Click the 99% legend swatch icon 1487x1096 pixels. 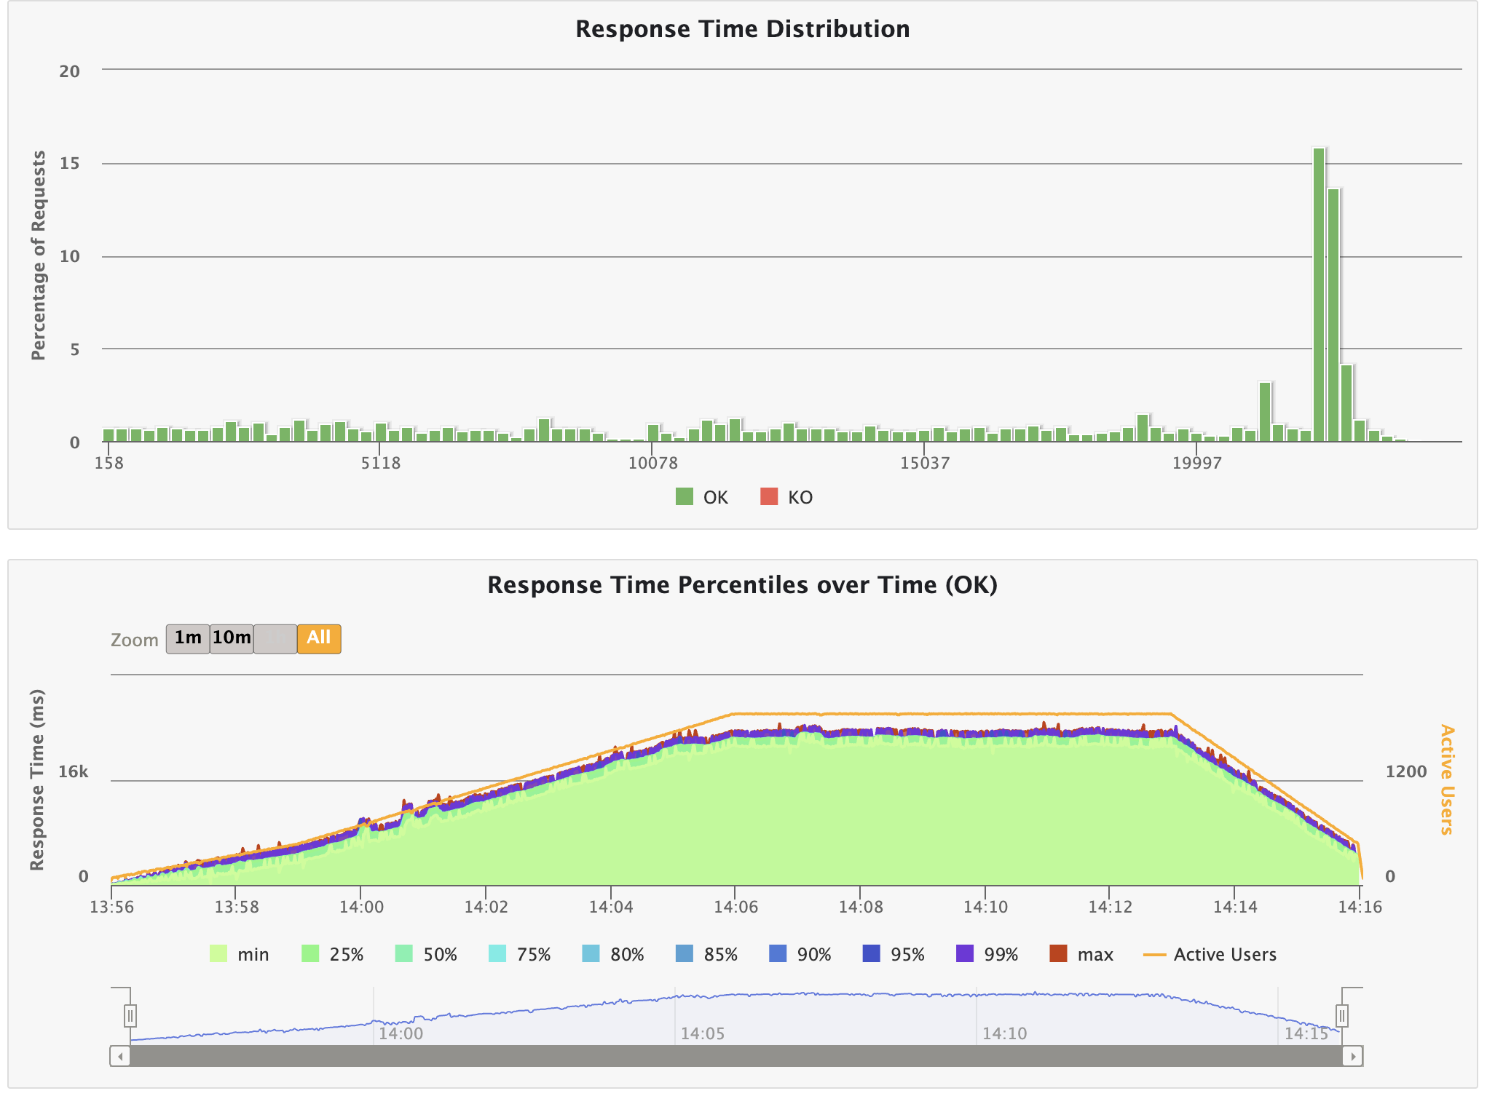(964, 953)
